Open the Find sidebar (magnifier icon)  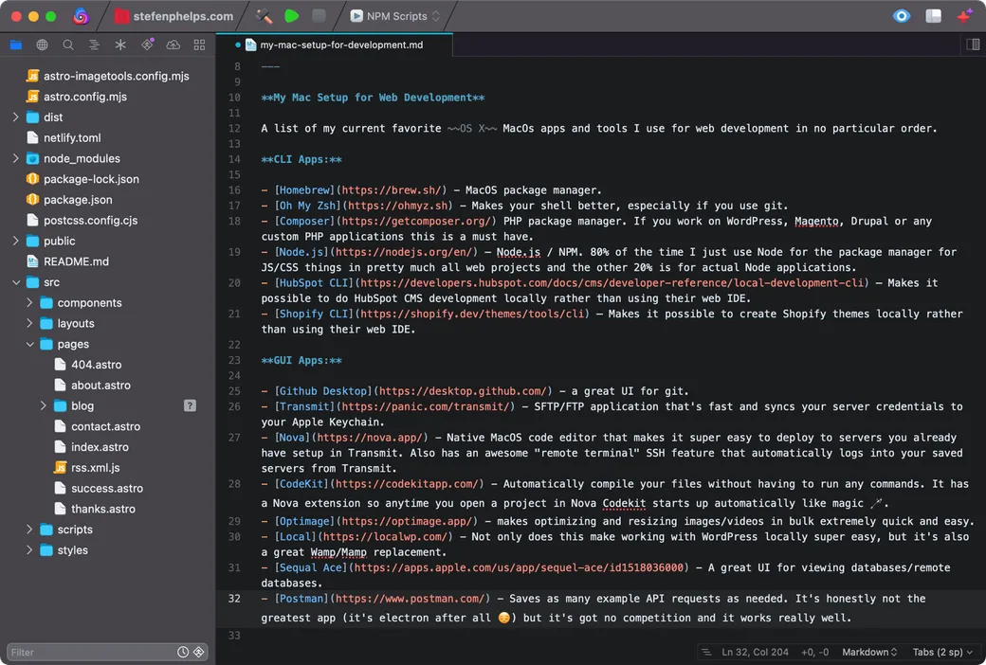click(68, 45)
